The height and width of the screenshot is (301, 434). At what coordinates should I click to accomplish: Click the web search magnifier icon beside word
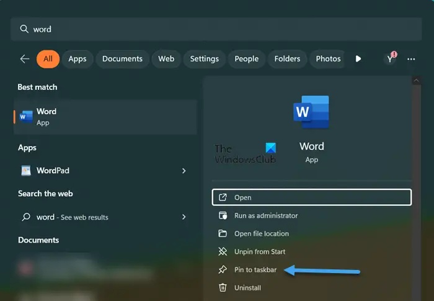point(26,217)
